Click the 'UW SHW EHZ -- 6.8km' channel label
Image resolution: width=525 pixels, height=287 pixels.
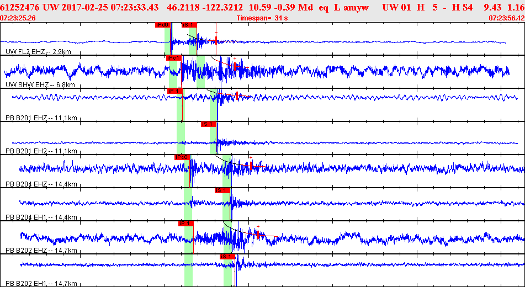tap(40, 85)
